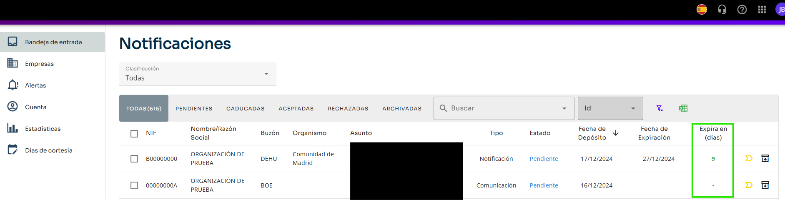Switch to the RECHAZADAS tab
785x200 pixels.
(x=348, y=108)
